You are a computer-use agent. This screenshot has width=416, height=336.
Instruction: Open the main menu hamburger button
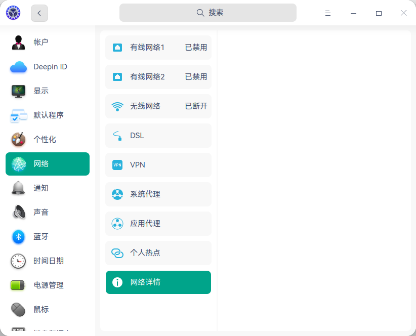point(328,13)
